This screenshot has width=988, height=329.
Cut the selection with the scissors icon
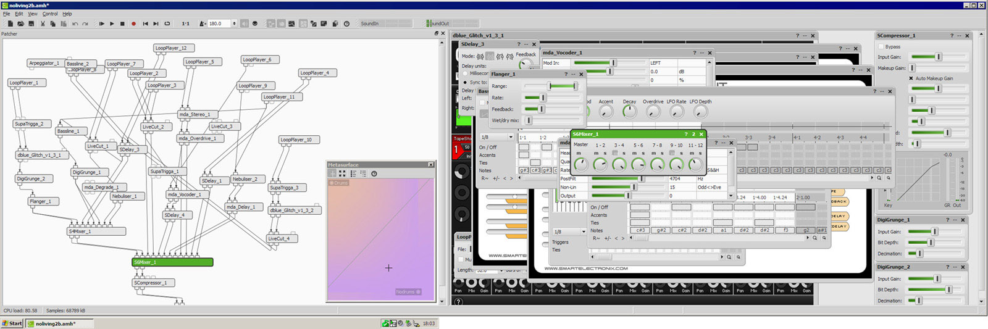pos(43,23)
